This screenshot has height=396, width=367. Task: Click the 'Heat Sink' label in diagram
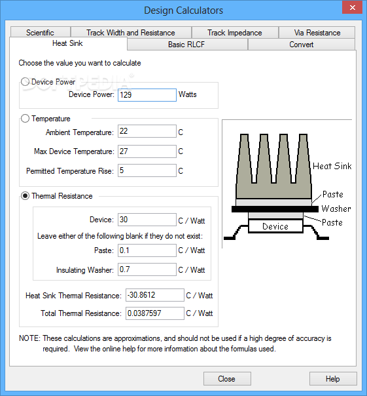tap(332, 166)
